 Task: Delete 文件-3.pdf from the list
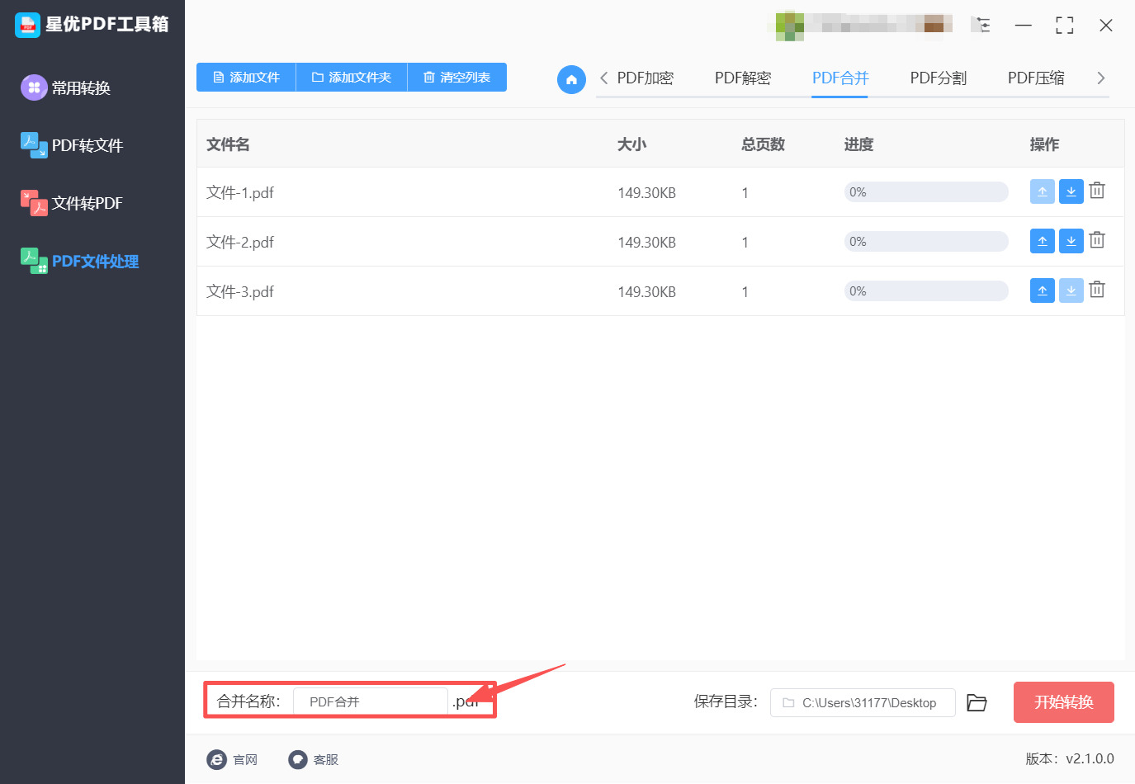click(1097, 290)
